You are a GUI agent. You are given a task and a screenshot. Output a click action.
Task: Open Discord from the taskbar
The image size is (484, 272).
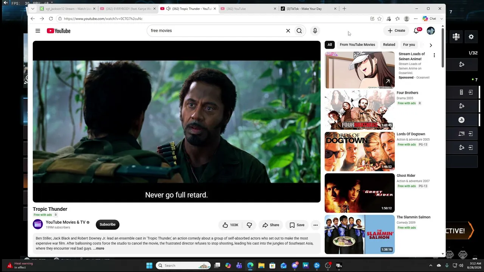pos(295,266)
